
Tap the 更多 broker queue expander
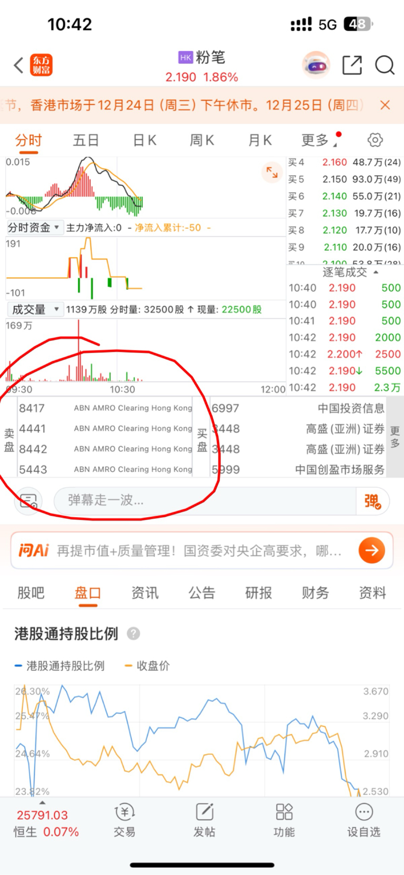[395, 437]
